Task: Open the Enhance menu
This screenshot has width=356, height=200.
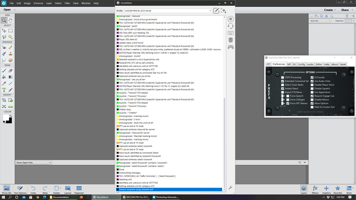Action: click(x=38, y=3)
